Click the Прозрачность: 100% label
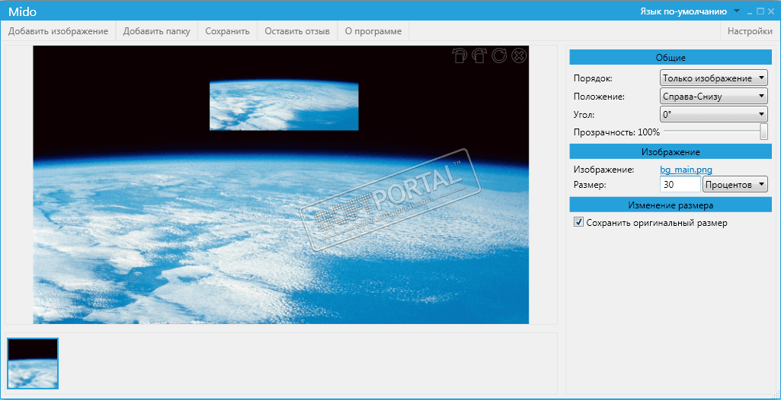 point(616,132)
